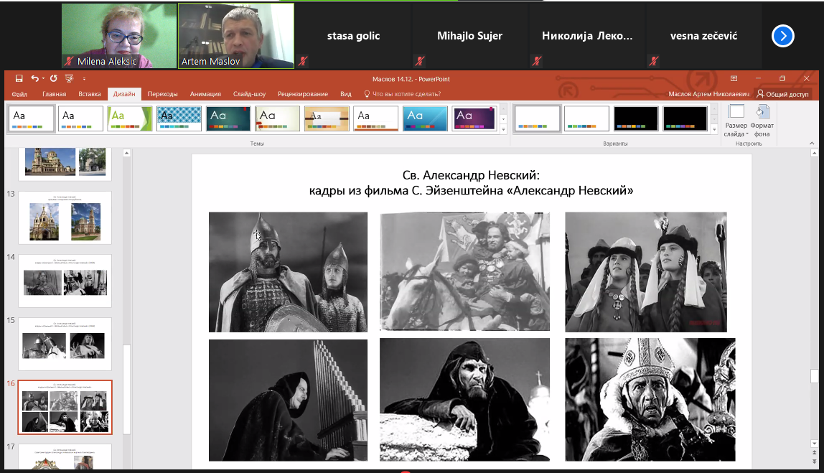Select the image of the hooded monk at the organ
This screenshot has height=473, width=824.
pyautogui.click(x=288, y=401)
